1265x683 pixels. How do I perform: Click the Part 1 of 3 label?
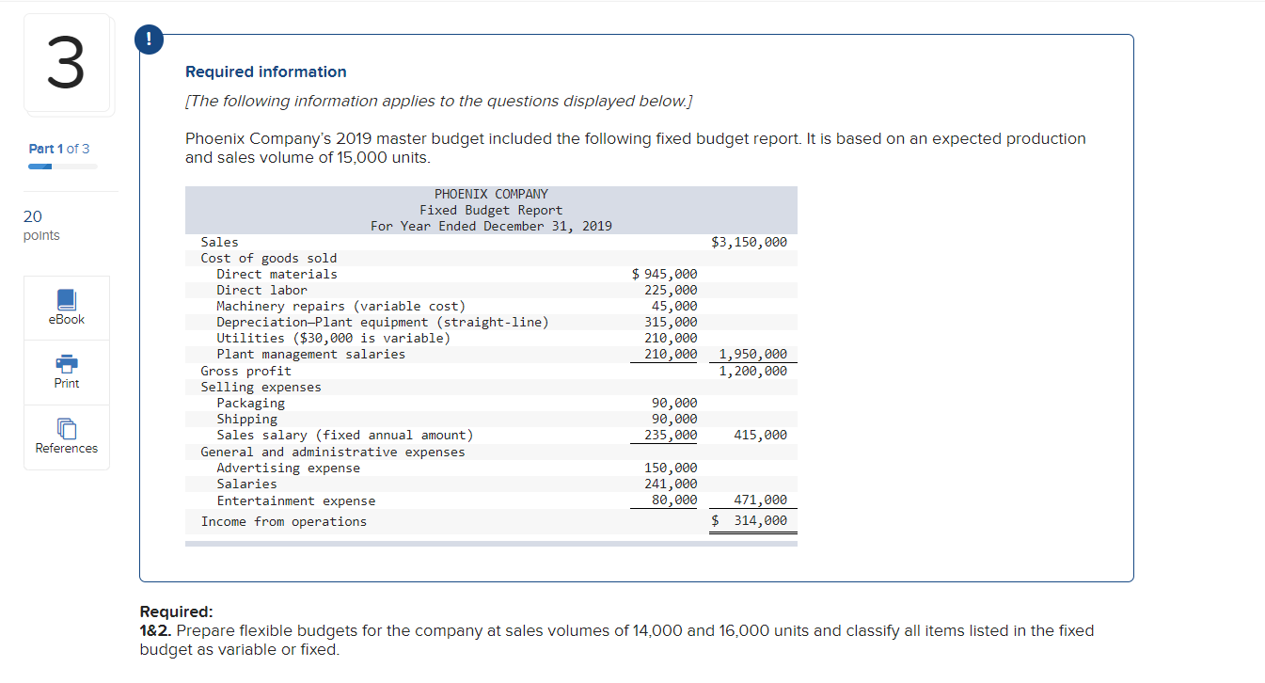[x=59, y=149]
